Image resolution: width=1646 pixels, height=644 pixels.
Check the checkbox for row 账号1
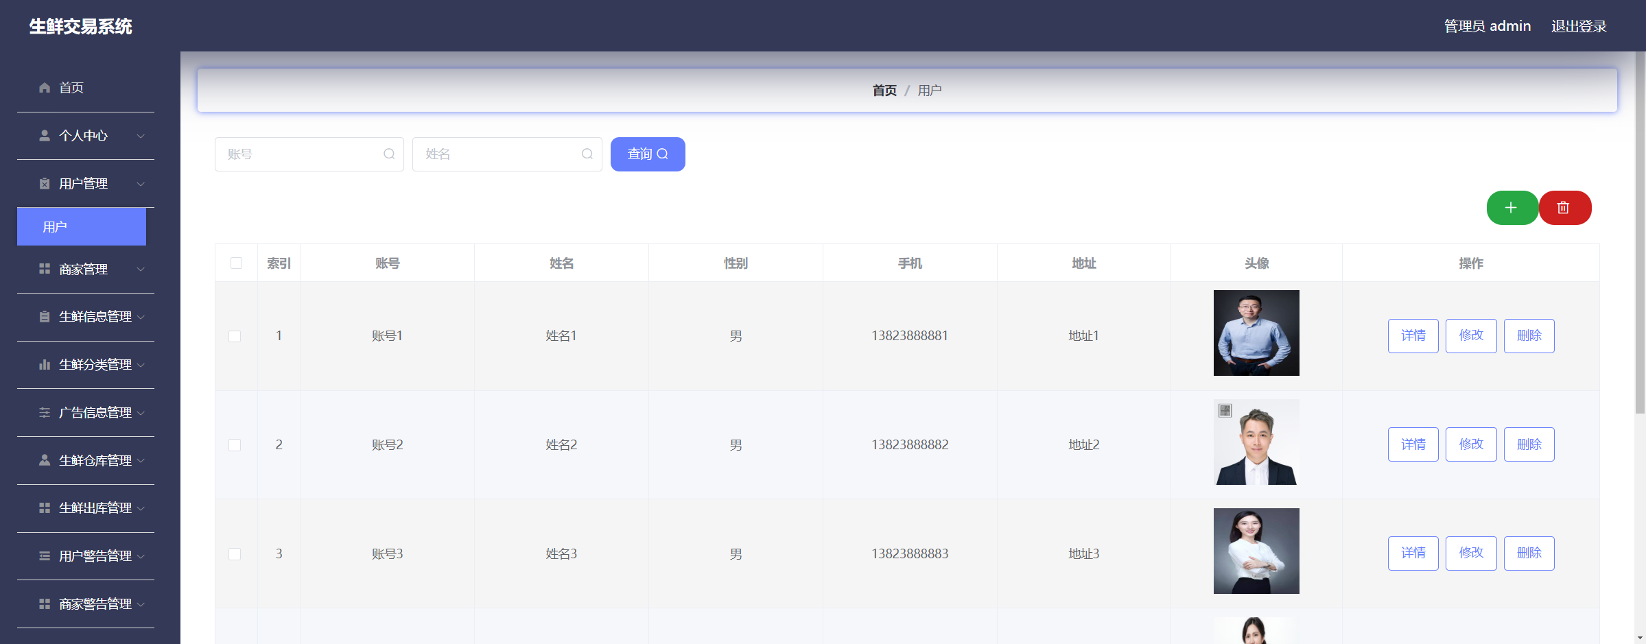(x=235, y=336)
